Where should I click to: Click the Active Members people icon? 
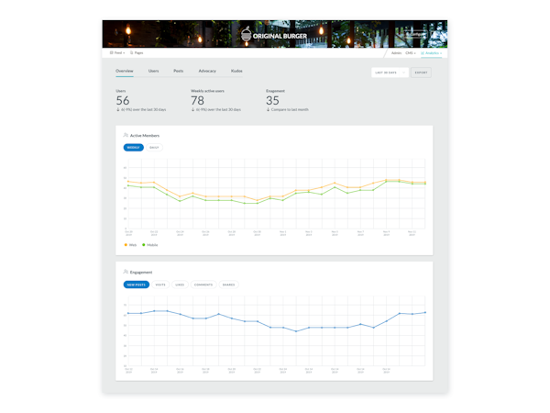(126, 135)
